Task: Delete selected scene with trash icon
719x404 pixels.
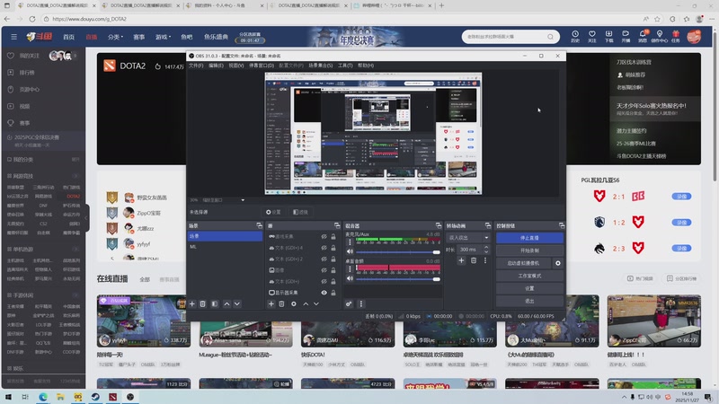Action: point(203,303)
